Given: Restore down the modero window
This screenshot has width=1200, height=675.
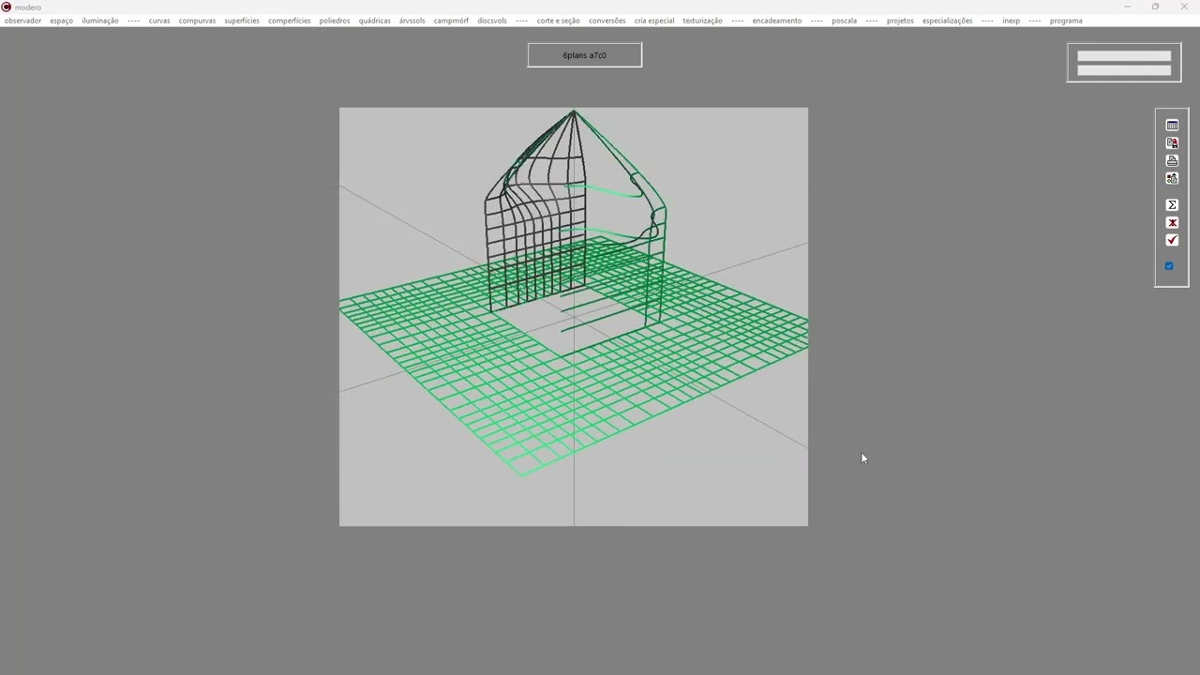Looking at the screenshot, I should pyautogui.click(x=1156, y=7).
